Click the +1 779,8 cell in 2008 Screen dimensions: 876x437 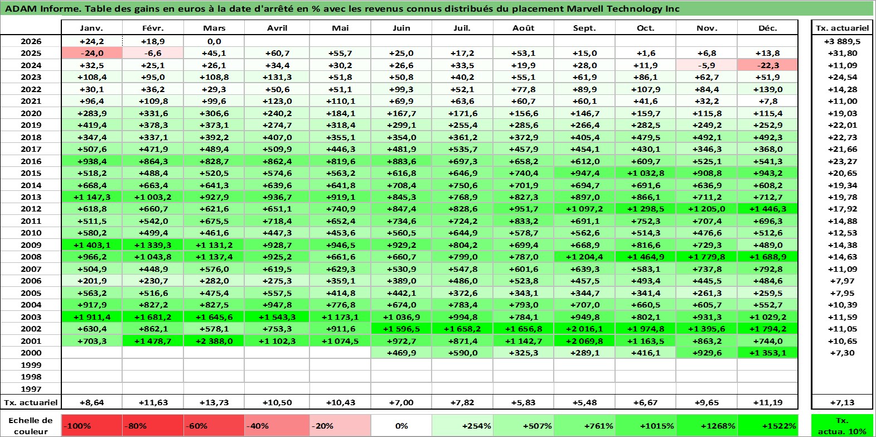706,257
